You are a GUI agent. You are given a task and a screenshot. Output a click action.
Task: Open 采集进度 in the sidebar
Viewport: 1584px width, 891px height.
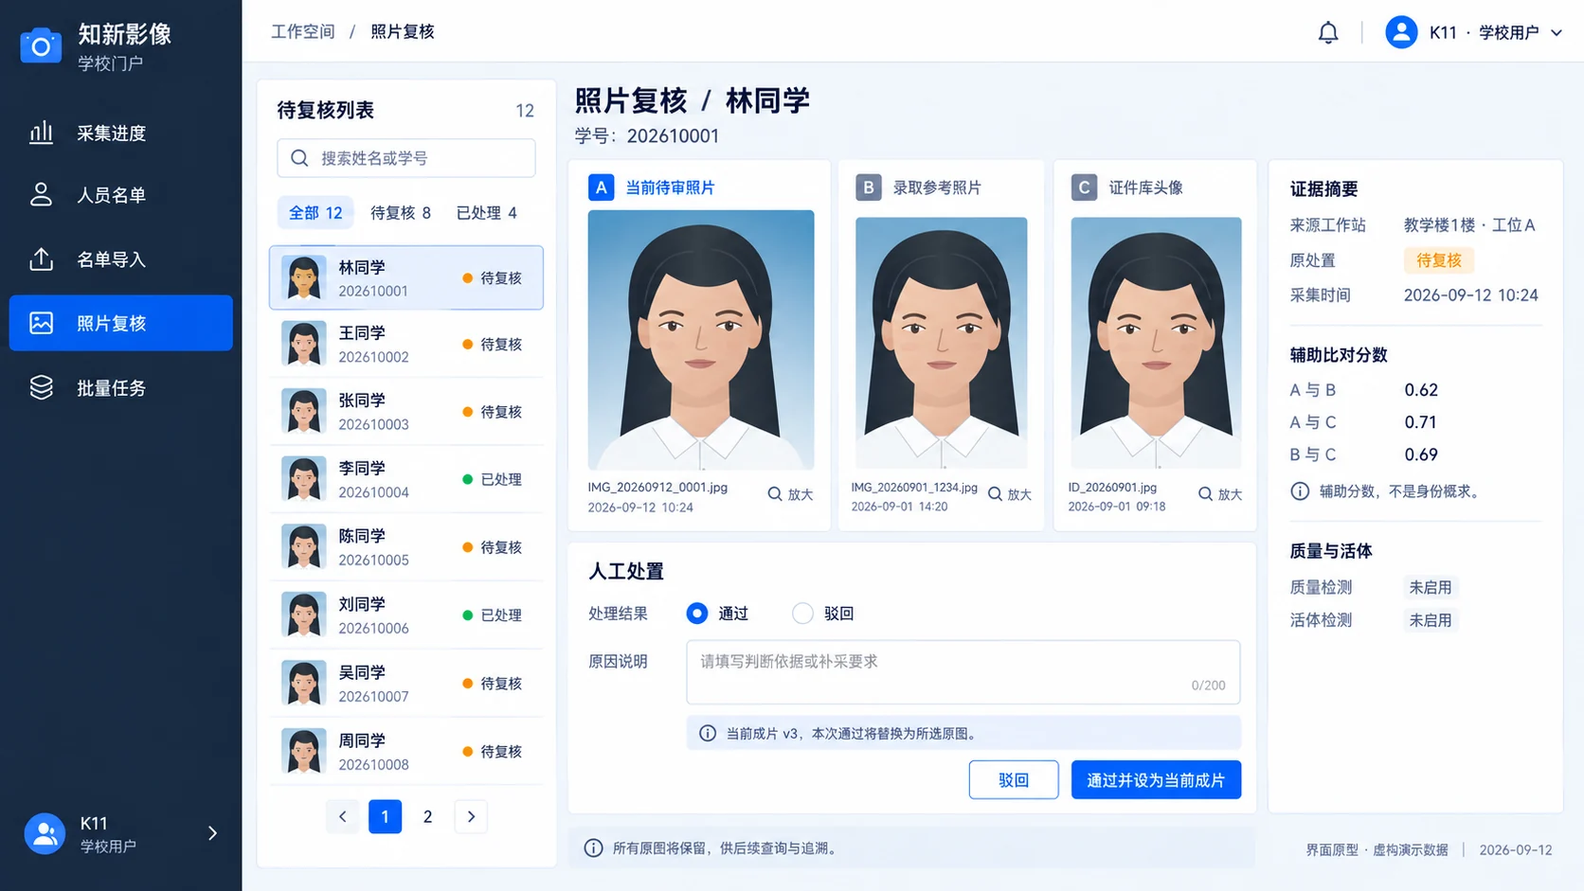(120, 133)
